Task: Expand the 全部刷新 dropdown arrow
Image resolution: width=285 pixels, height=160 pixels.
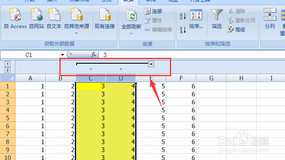Action: pyautogui.click(x=131, y=34)
